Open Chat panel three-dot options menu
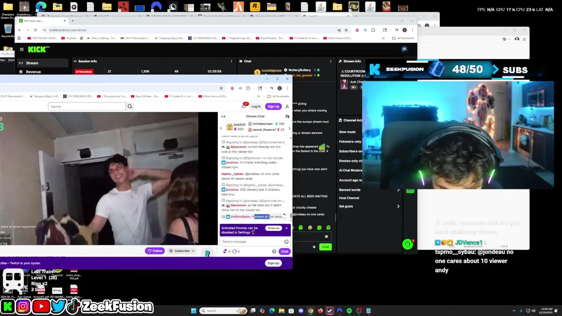Image resolution: width=562 pixels, height=316 pixels. pos(331,61)
